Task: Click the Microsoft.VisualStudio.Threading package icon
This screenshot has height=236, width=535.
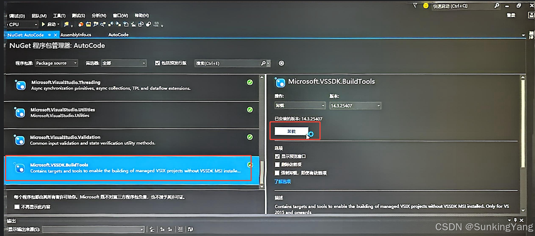Action: 20,85
